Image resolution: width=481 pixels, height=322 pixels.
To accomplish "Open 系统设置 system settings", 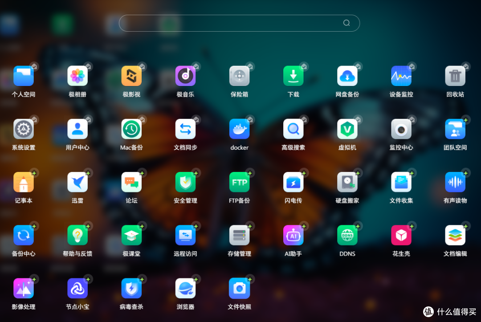I will pos(24,129).
